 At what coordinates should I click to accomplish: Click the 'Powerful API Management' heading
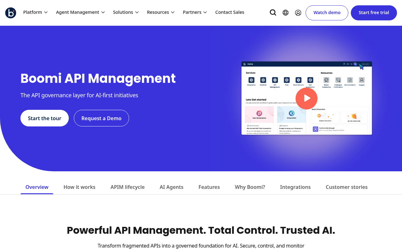tap(201, 230)
